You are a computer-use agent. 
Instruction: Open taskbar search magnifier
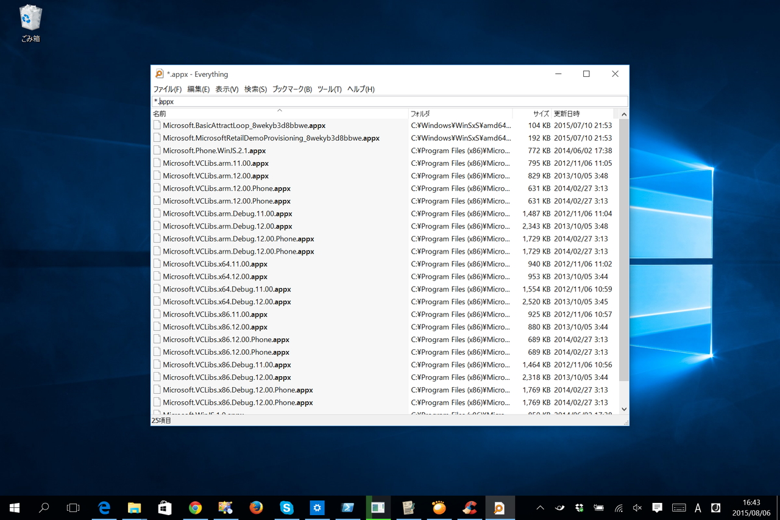[x=44, y=508]
